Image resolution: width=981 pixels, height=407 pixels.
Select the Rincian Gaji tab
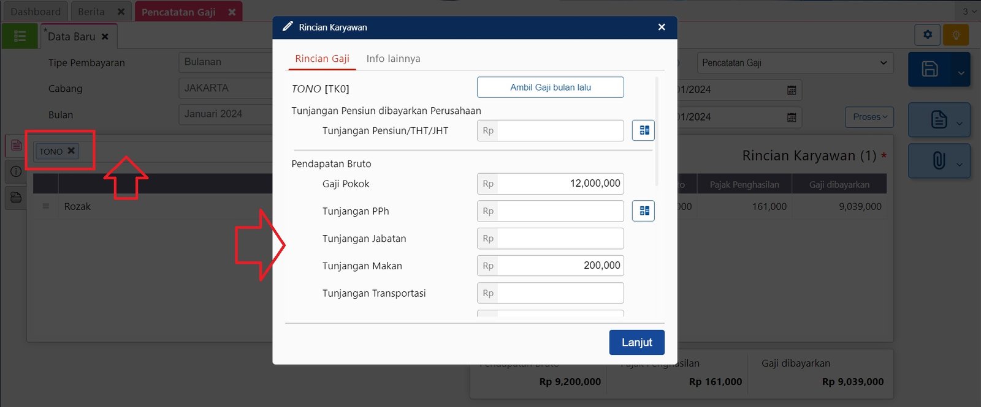(x=322, y=59)
